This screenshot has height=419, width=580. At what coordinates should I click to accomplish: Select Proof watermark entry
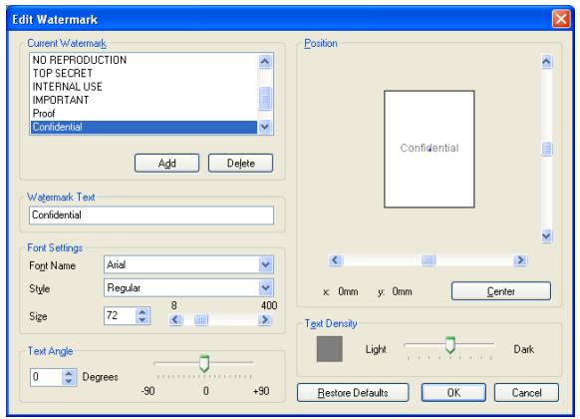click(144, 114)
